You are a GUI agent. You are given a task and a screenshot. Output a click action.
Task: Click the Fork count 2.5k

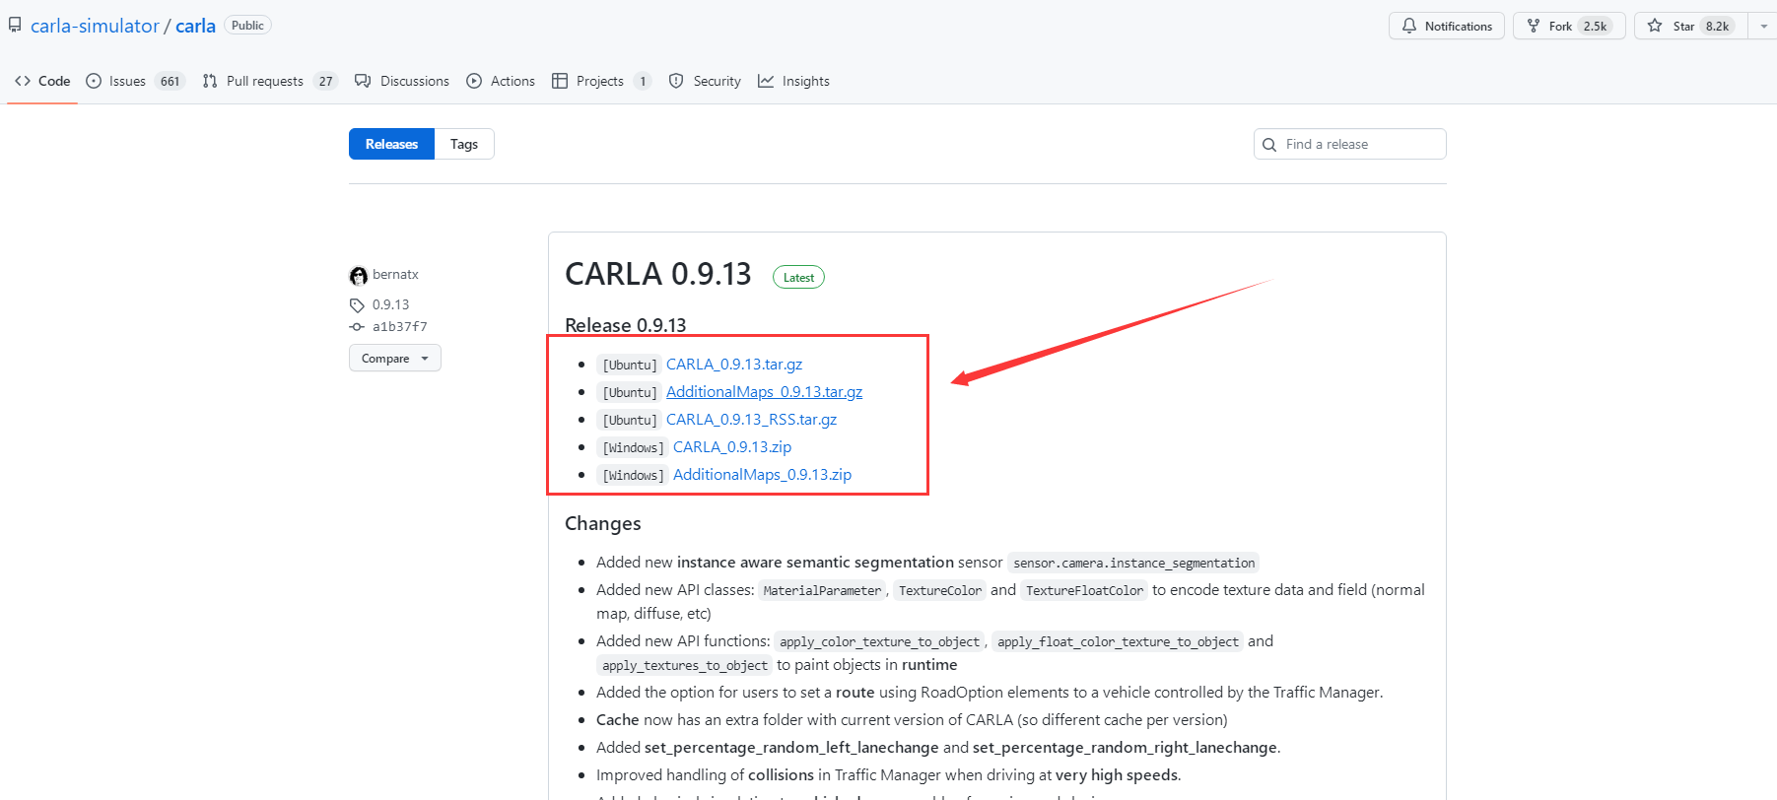pyautogui.click(x=1595, y=27)
